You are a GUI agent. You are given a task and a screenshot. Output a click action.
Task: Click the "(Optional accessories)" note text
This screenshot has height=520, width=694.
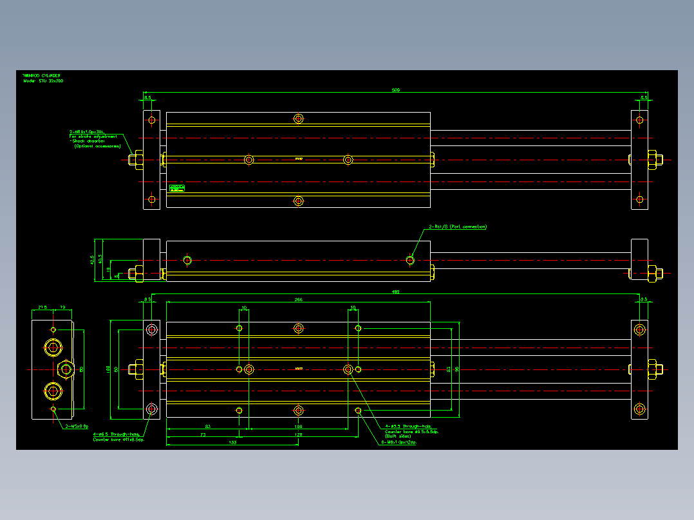tap(97, 146)
